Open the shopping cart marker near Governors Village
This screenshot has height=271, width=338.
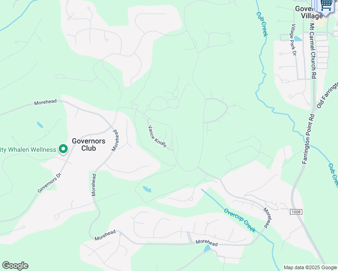326,7
